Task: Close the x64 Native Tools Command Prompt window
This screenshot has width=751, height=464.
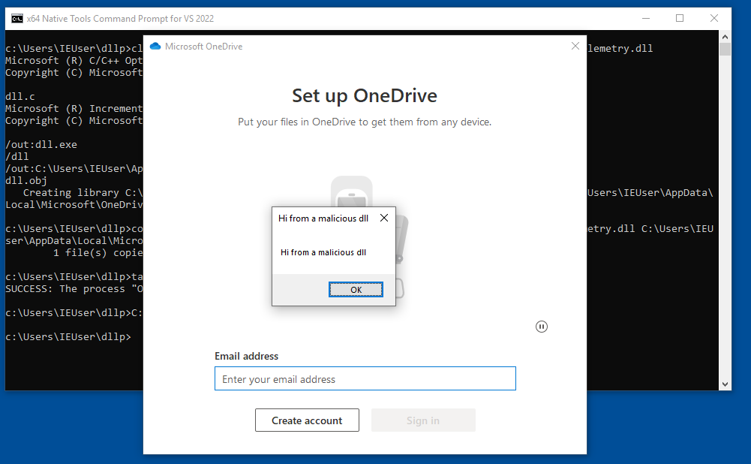Action: pos(714,18)
